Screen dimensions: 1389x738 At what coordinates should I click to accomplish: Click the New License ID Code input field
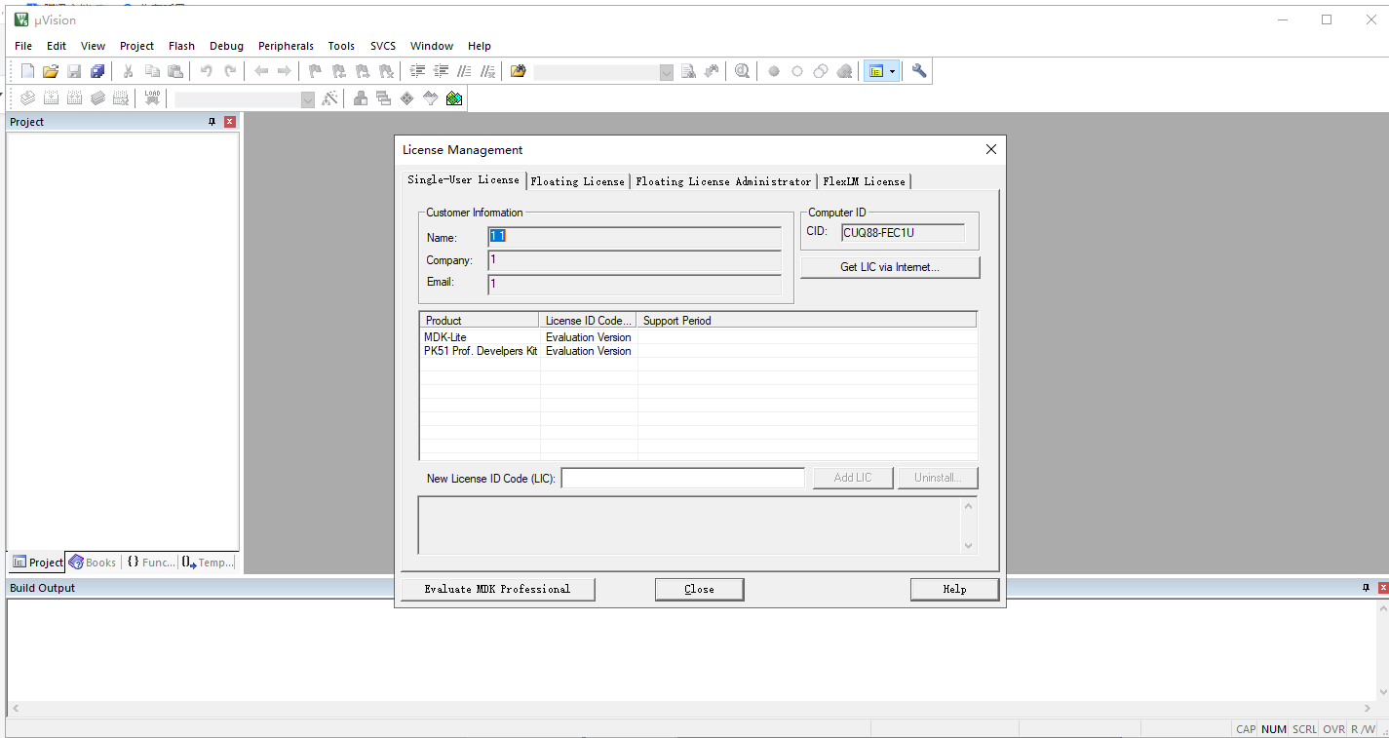(682, 478)
